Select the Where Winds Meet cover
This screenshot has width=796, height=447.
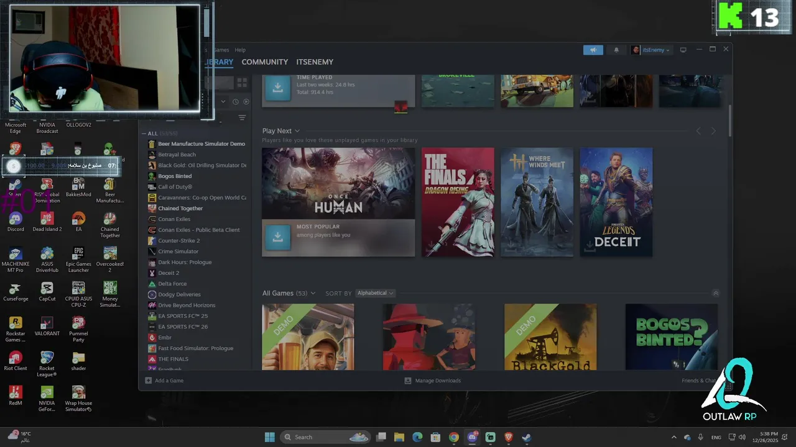pyautogui.click(x=537, y=202)
